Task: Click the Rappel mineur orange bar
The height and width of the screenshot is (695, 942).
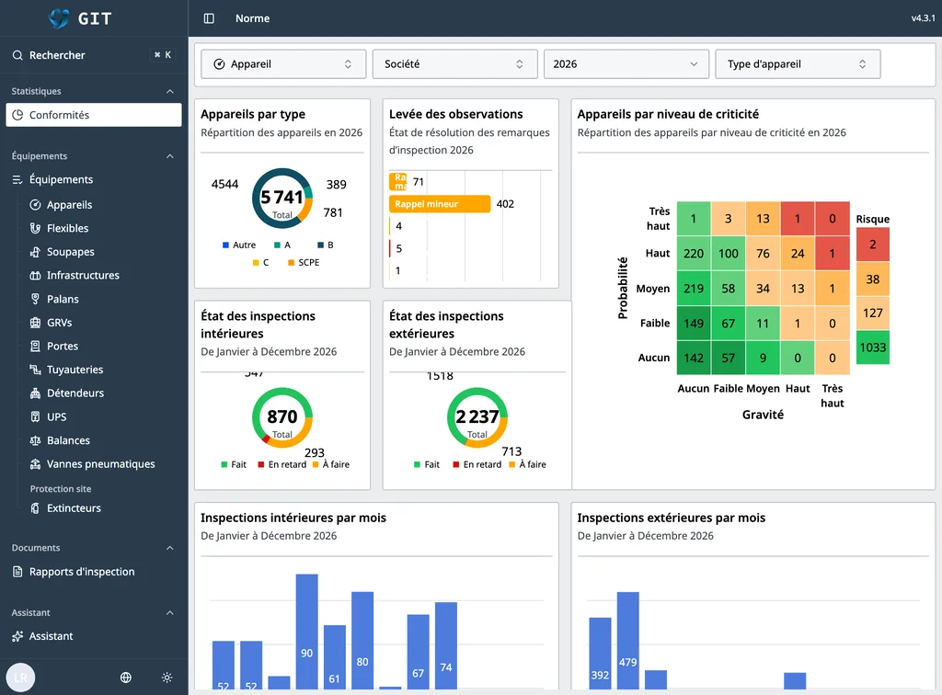Action: click(440, 204)
